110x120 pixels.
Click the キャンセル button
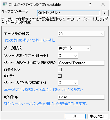(x=98, y=116)
